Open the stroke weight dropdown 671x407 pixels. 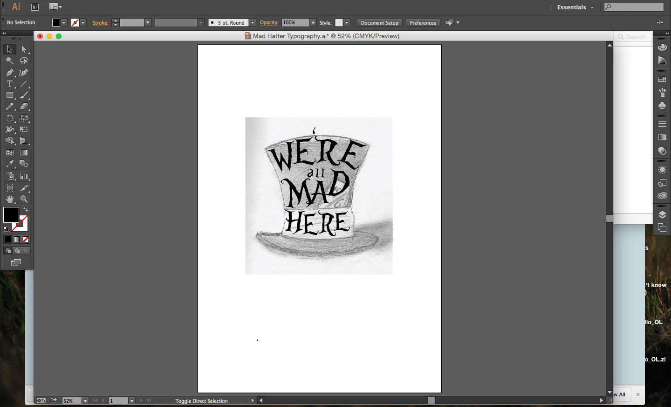tap(148, 22)
